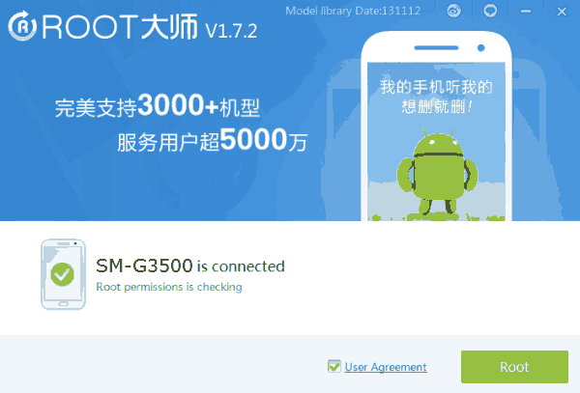This screenshot has height=393, width=580.
Task: Open the User Agreement link
Action: 386,367
